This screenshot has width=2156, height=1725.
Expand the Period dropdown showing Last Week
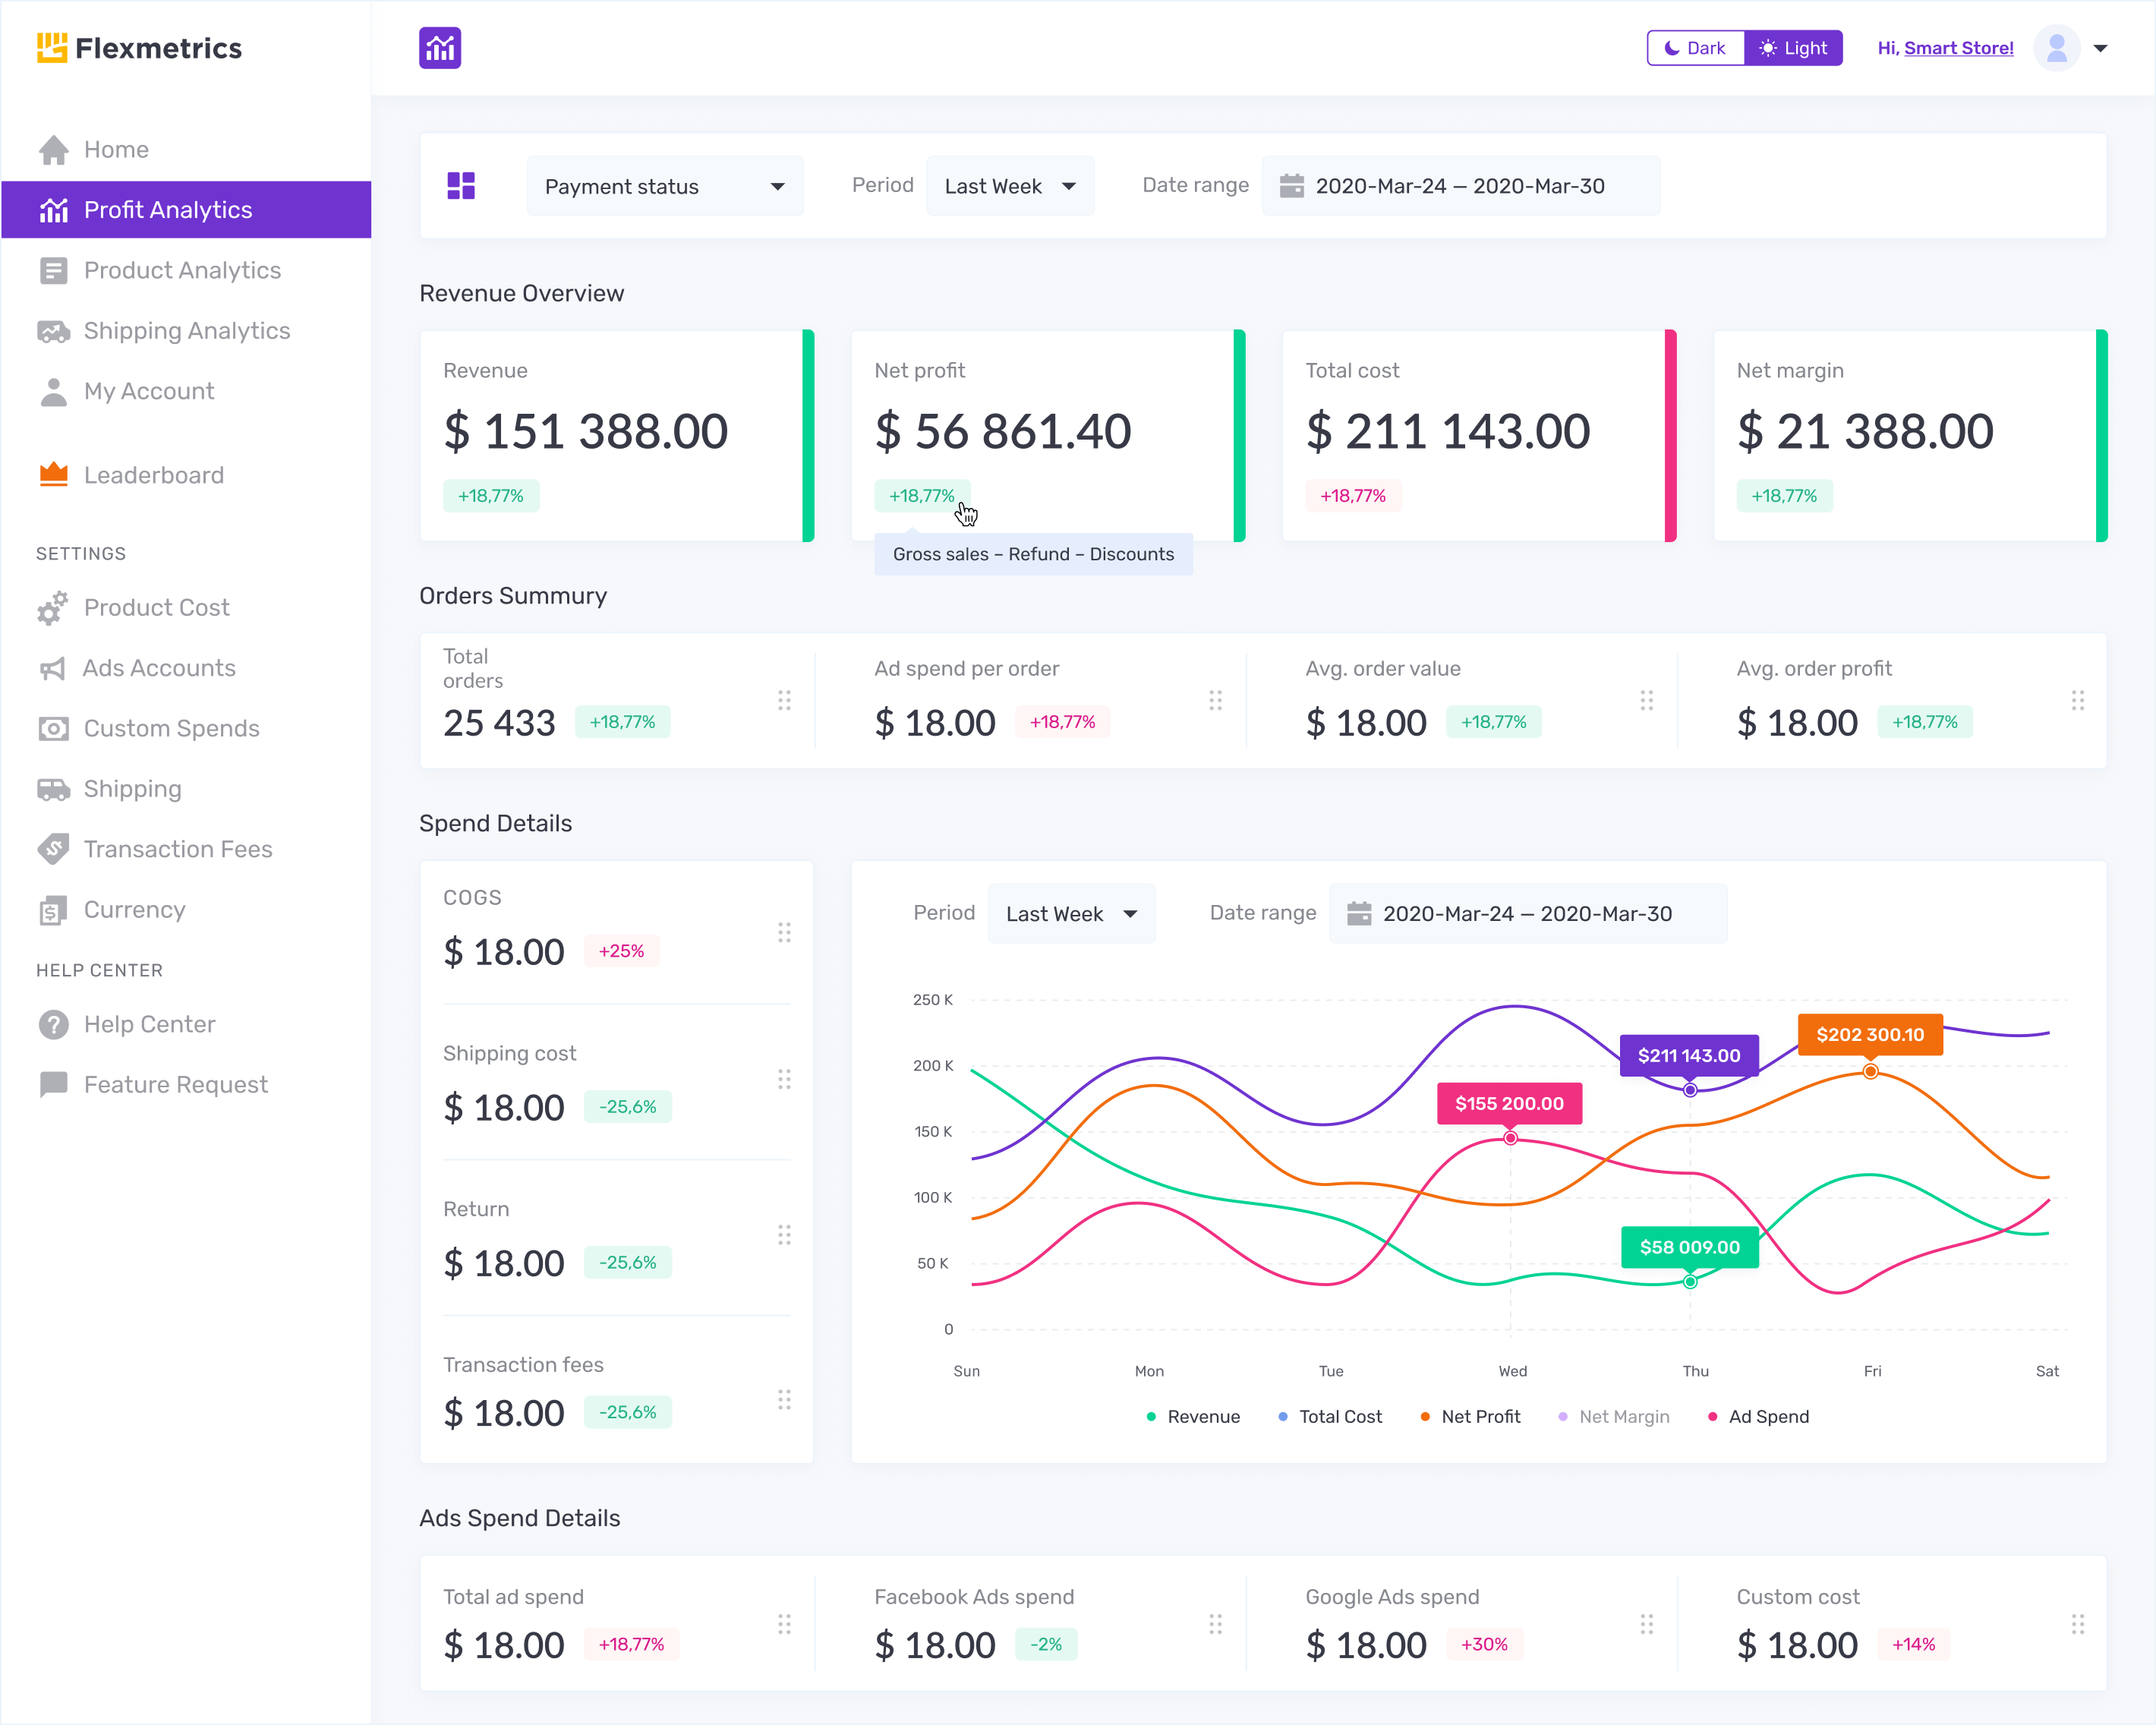point(1010,185)
